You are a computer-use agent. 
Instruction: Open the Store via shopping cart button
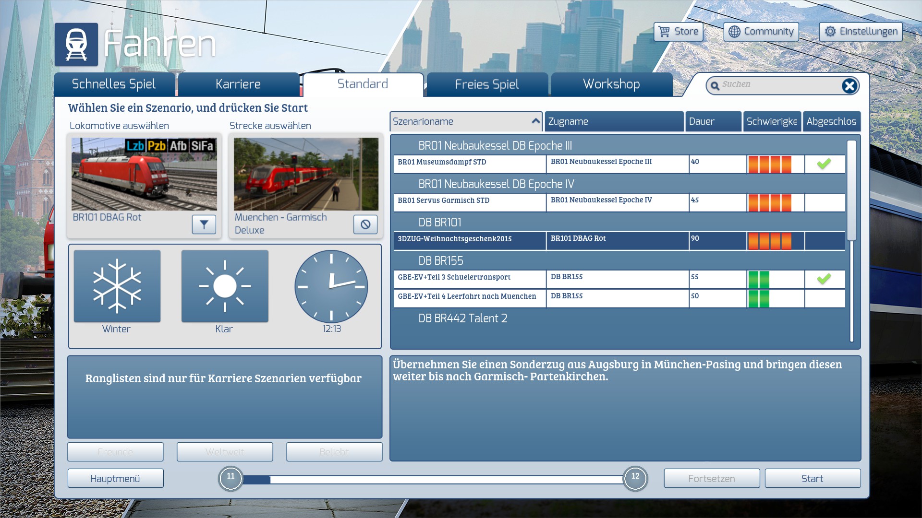pos(678,32)
